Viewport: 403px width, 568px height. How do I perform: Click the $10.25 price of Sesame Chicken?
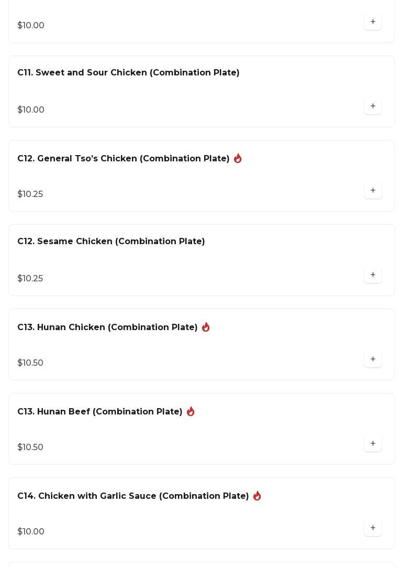click(x=30, y=279)
